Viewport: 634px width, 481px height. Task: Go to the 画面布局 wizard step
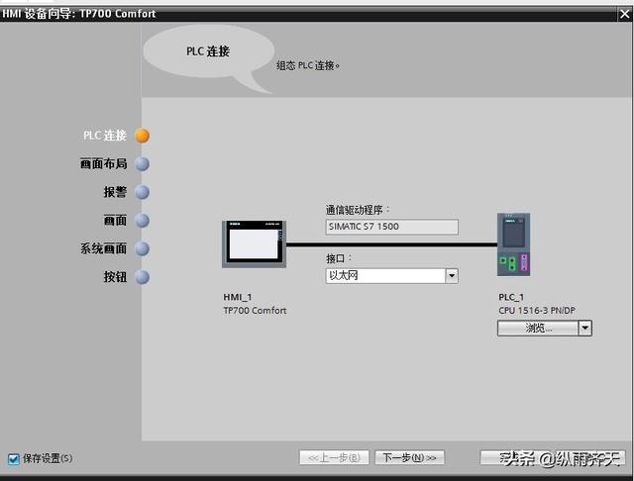pyautogui.click(x=103, y=163)
